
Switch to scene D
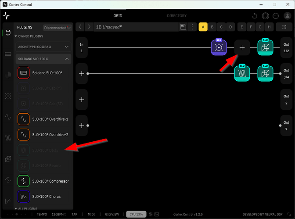(x=230, y=27)
